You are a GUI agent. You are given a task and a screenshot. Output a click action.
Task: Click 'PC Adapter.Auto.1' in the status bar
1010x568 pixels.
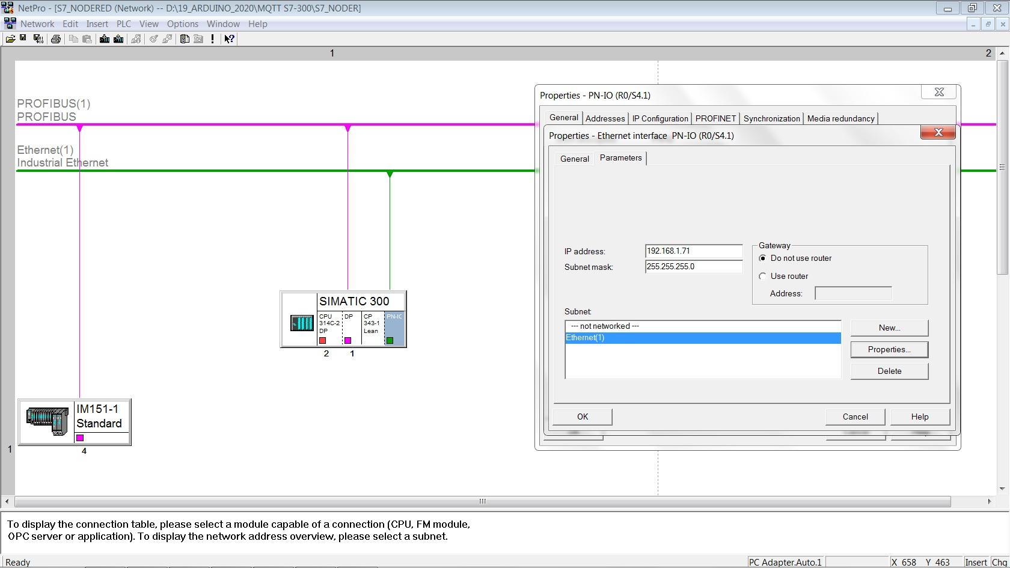coord(785,563)
